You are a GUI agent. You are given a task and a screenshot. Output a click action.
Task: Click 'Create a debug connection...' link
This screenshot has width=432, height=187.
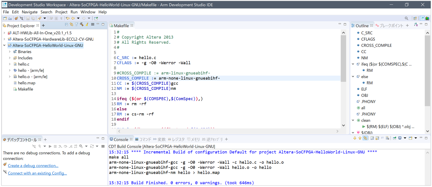(33, 166)
